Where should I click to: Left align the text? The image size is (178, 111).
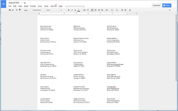point(92,10)
